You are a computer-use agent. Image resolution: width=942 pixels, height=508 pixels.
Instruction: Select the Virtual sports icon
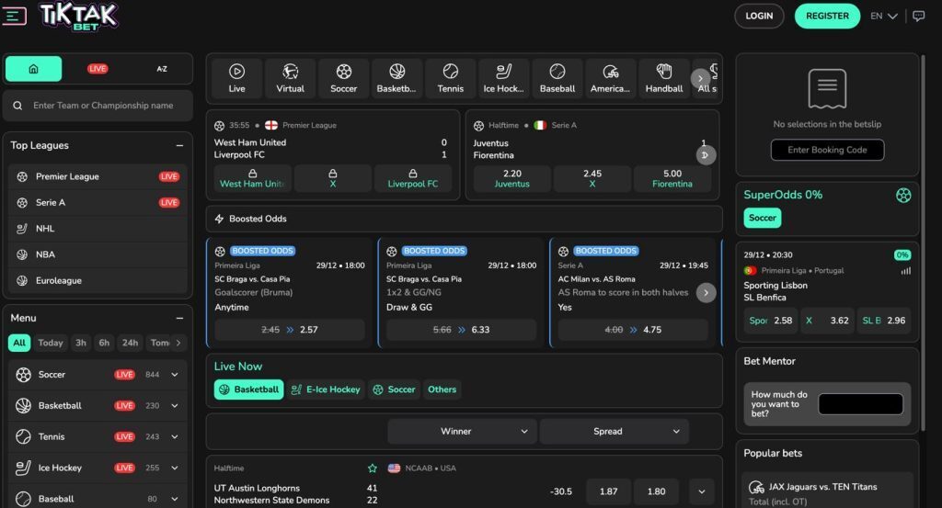click(x=290, y=79)
